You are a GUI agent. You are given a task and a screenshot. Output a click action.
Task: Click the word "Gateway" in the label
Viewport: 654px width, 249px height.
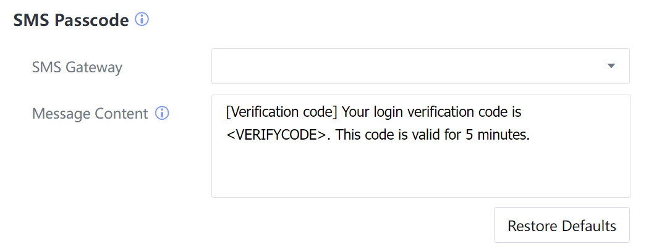point(96,67)
